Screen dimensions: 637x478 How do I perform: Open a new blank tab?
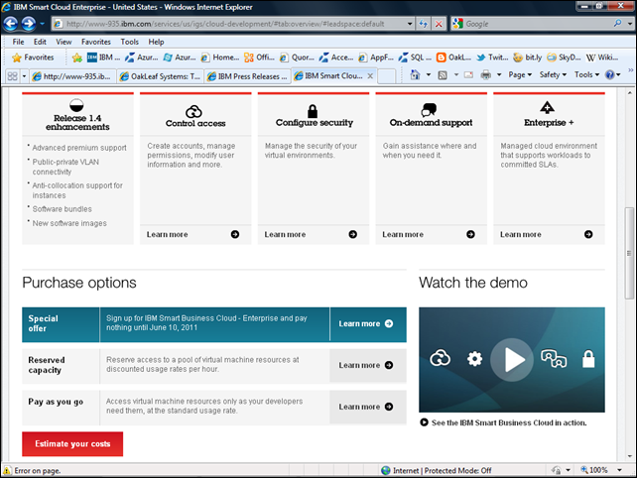click(386, 76)
